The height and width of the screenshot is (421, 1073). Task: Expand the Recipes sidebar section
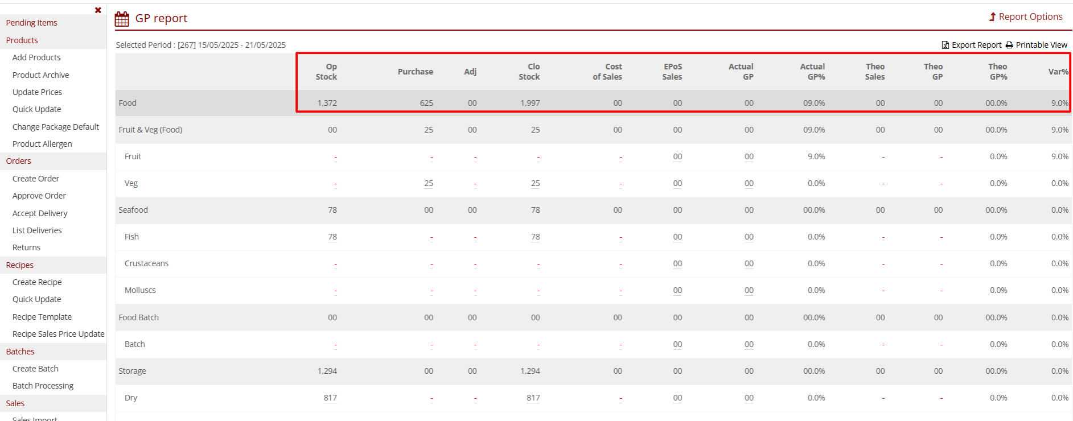(x=19, y=265)
